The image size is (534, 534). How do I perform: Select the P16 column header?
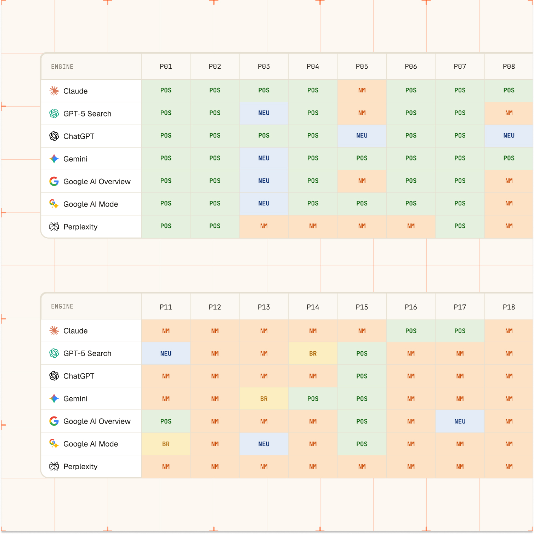[411, 307]
